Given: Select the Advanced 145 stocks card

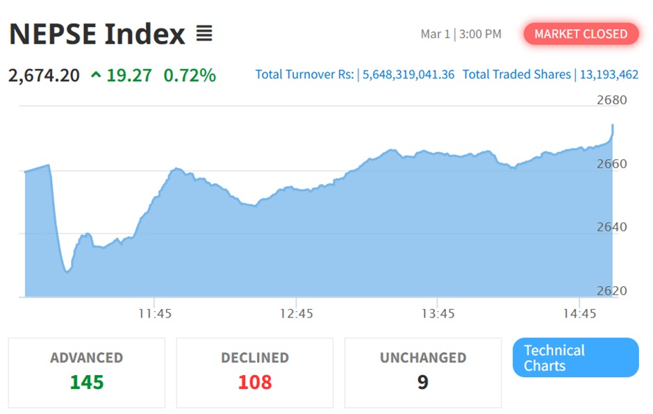Looking at the screenshot, I should tap(87, 372).
